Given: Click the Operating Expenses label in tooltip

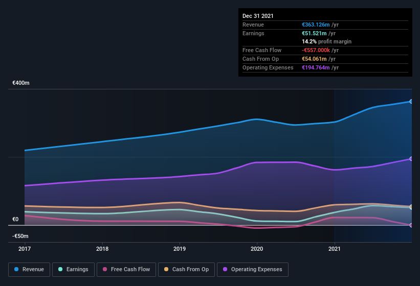Looking at the screenshot, I should click(x=268, y=67).
